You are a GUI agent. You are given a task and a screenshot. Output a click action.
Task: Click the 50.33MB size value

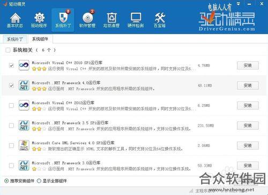click(x=205, y=166)
